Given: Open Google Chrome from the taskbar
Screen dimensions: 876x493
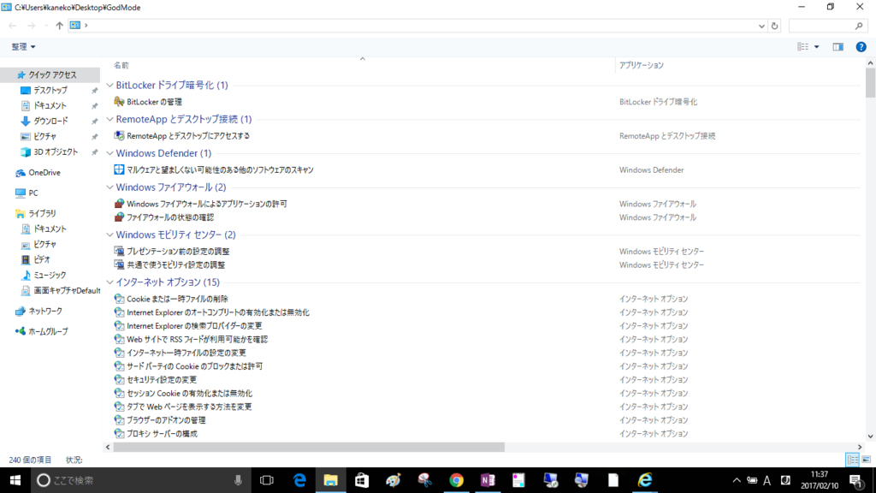Looking at the screenshot, I should [457, 480].
